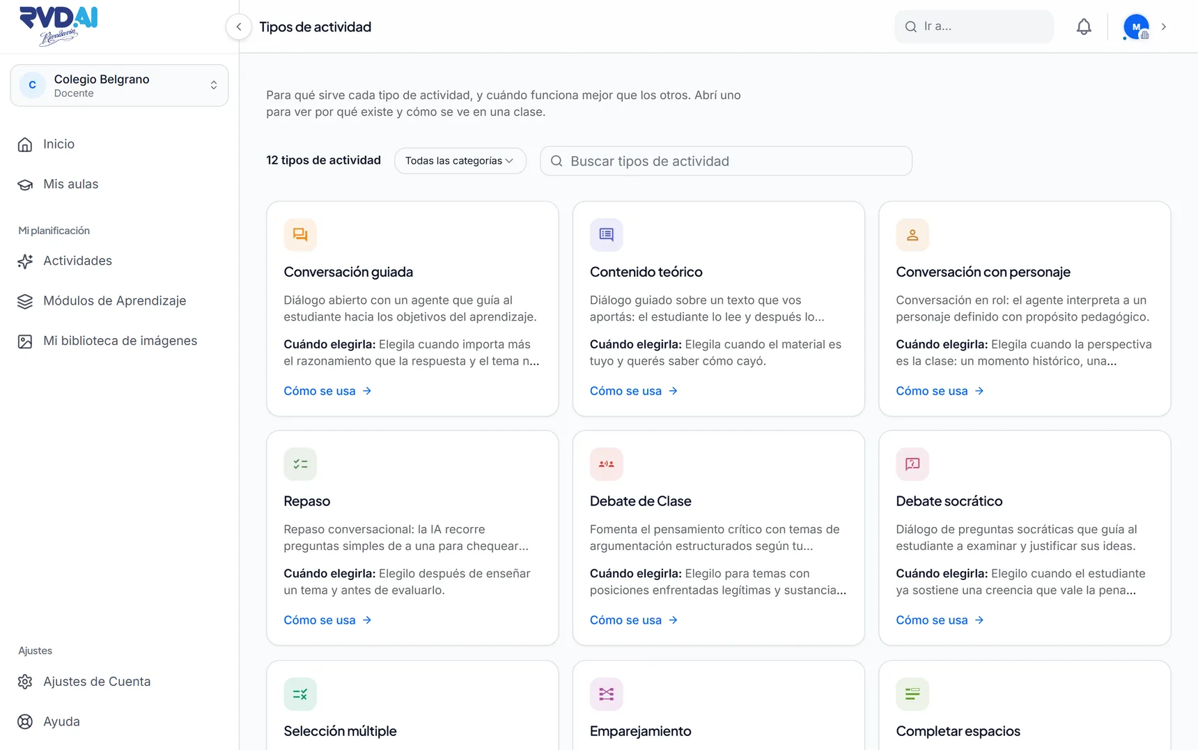1198x750 pixels.
Task: Select the Debate socrático card title
Action: [949, 501]
